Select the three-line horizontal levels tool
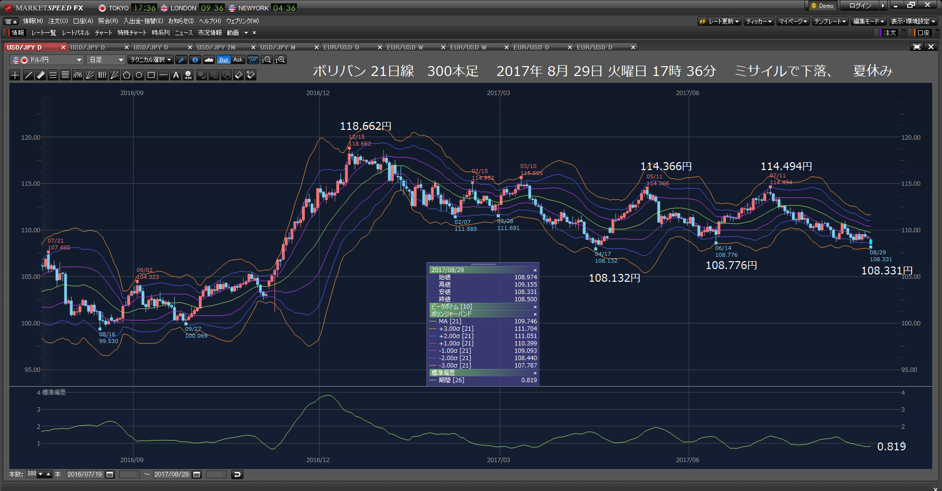 pos(53,75)
